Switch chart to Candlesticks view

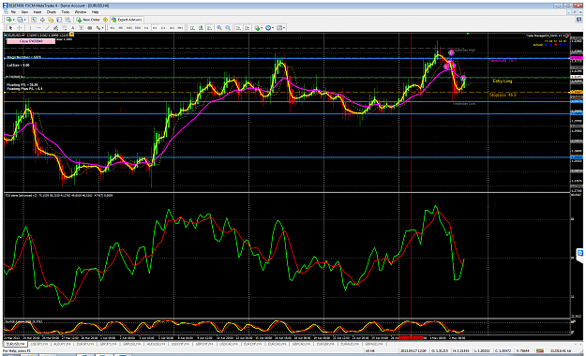pyautogui.click(x=201, y=28)
